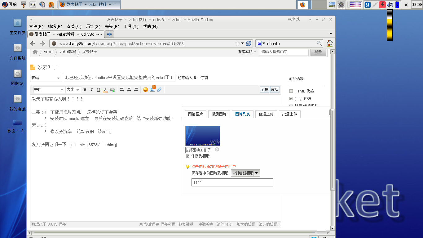Switch to the 网络图片 tab
Screen dimensions: 423x238
tap(195, 114)
